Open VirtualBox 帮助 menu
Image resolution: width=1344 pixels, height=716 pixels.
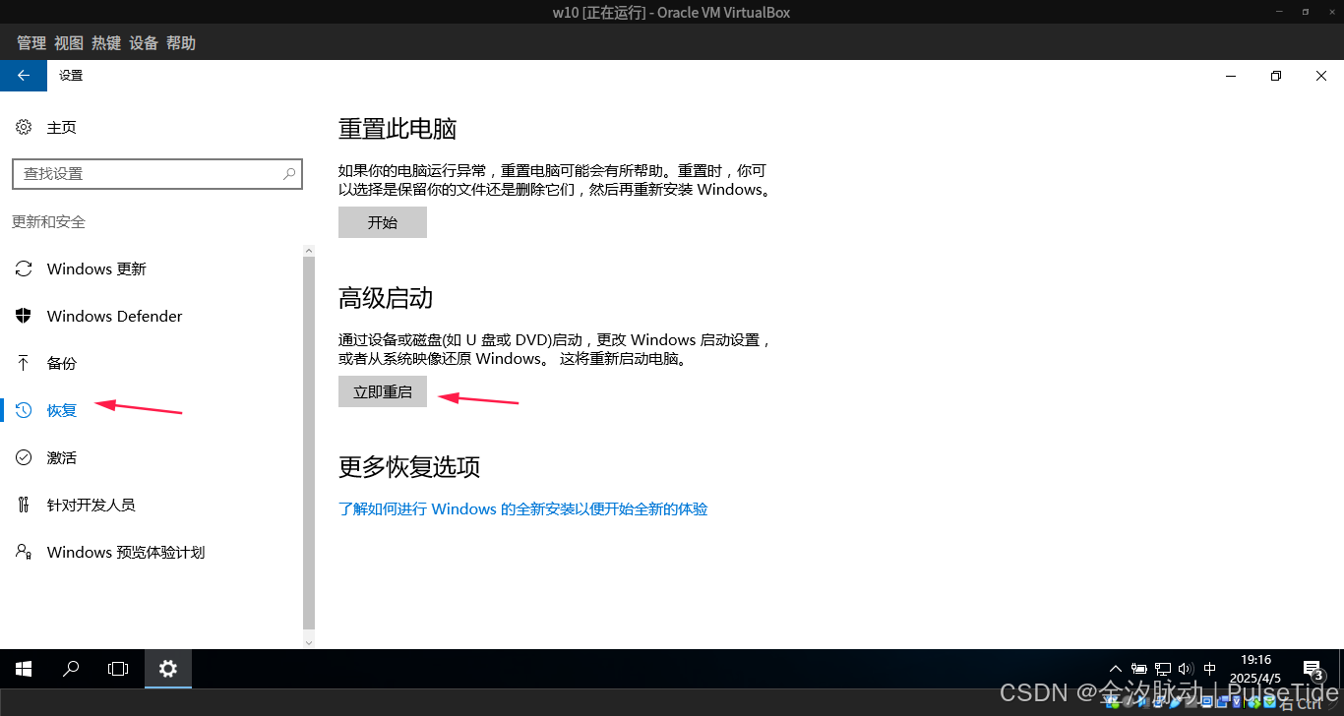coord(181,43)
